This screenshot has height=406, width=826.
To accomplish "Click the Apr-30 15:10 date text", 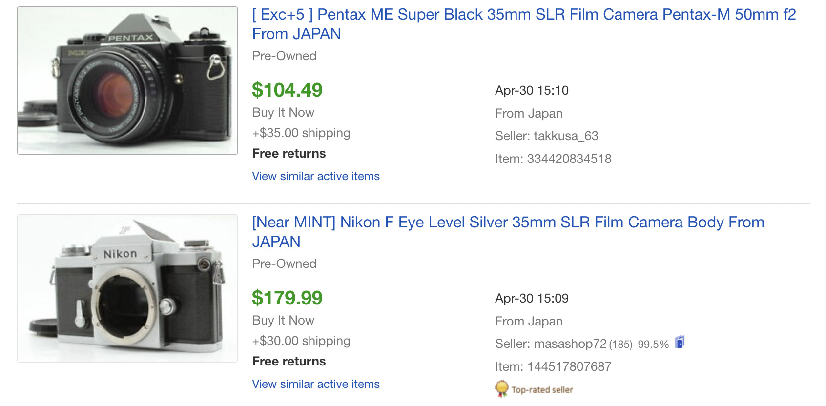I will point(532,90).
